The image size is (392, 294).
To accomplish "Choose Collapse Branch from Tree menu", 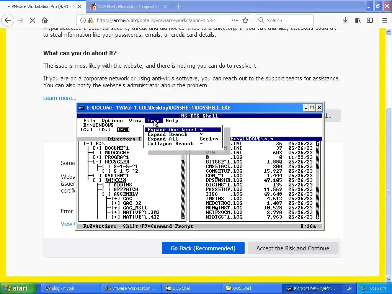I will (x=183, y=144).
